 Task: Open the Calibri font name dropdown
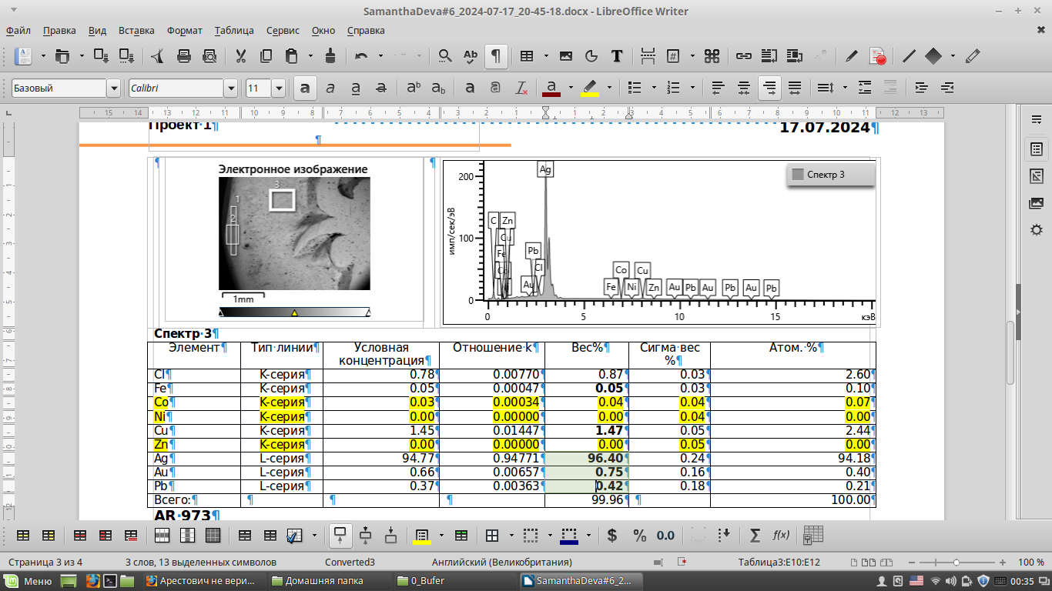tap(230, 88)
